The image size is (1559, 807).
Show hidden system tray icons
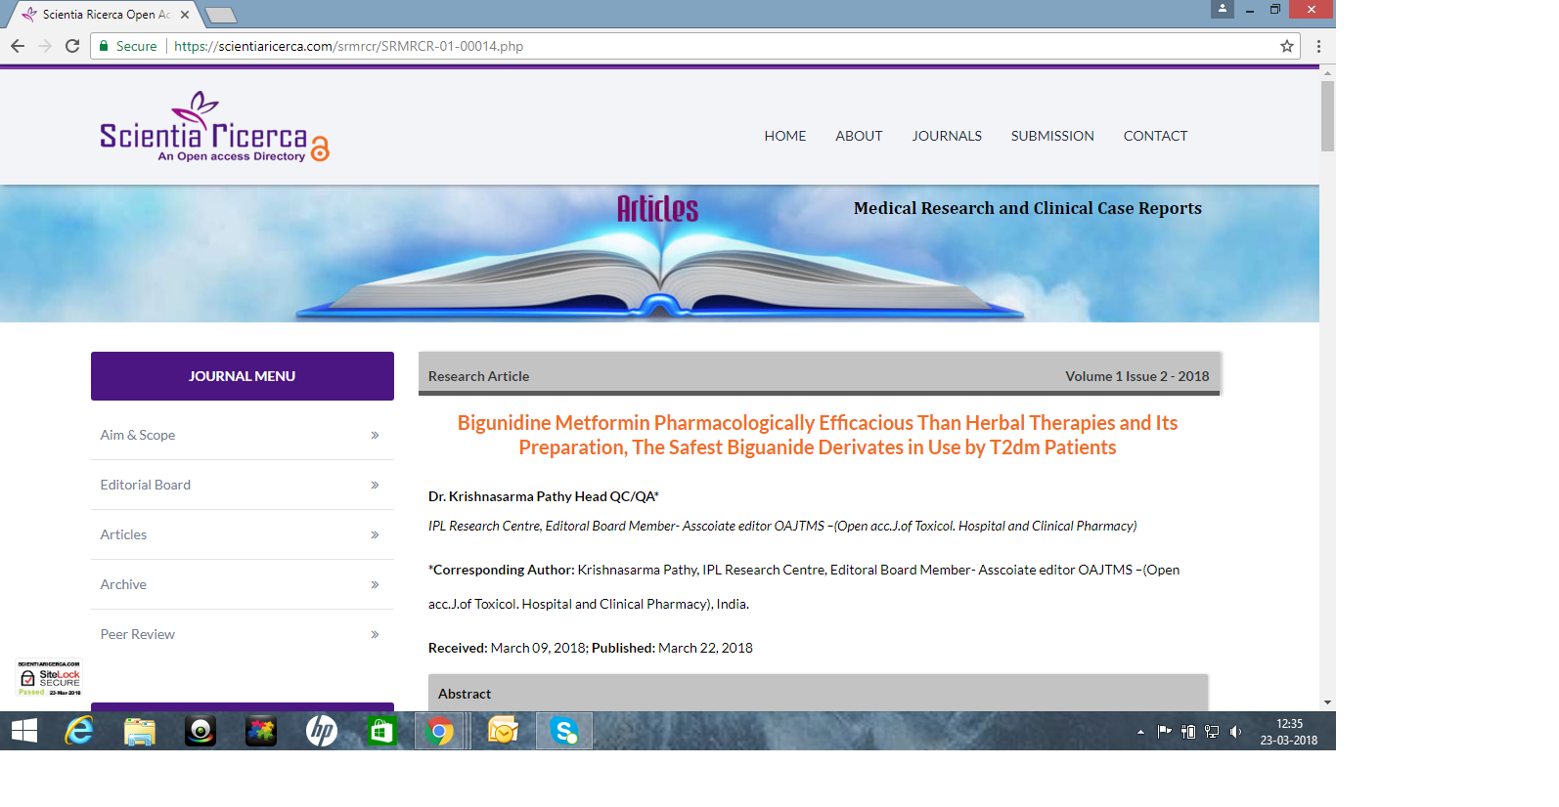1140,732
